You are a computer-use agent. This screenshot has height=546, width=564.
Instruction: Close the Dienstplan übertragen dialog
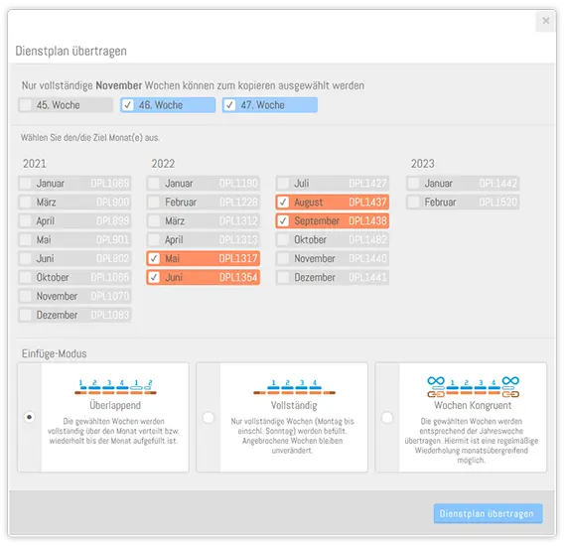point(546,21)
